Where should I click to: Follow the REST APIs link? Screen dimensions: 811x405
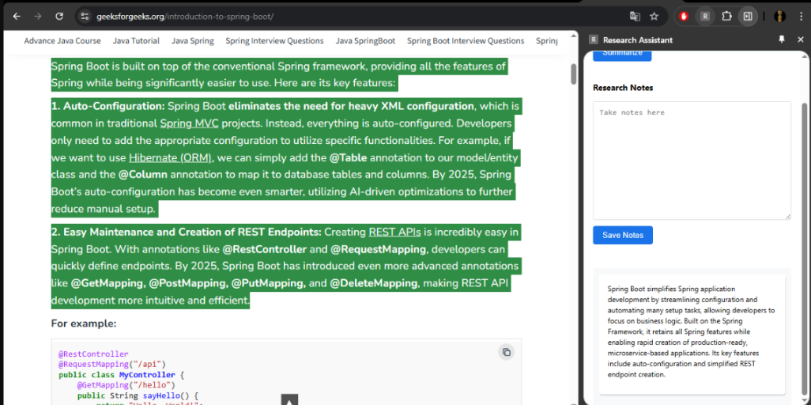click(x=394, y=232)
